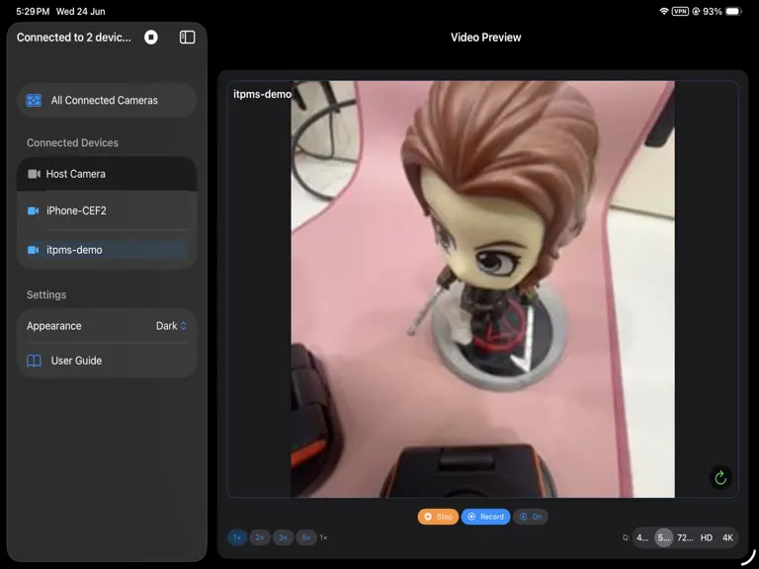
Task: Click the Video Preview title
Action: [485, 38]
